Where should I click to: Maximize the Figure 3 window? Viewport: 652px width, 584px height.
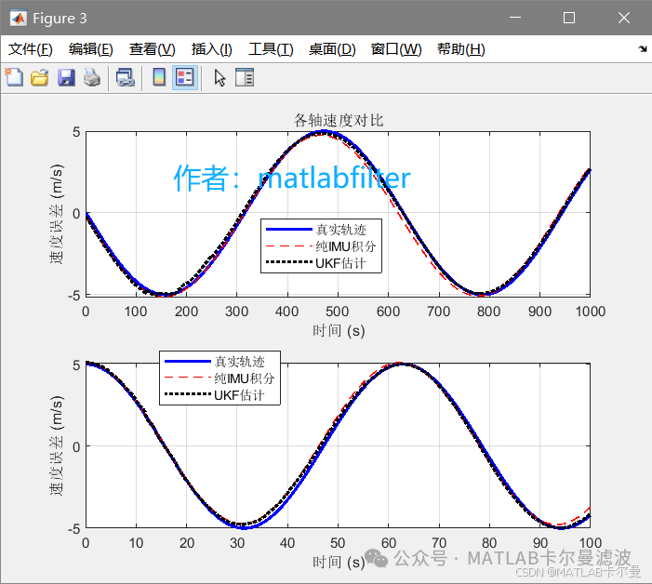pyautogui.click(x=569, y=18)
